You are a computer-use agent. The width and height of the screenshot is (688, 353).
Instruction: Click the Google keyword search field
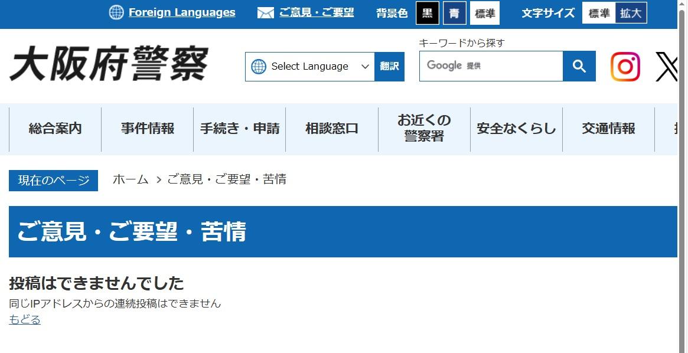[491, 66]
